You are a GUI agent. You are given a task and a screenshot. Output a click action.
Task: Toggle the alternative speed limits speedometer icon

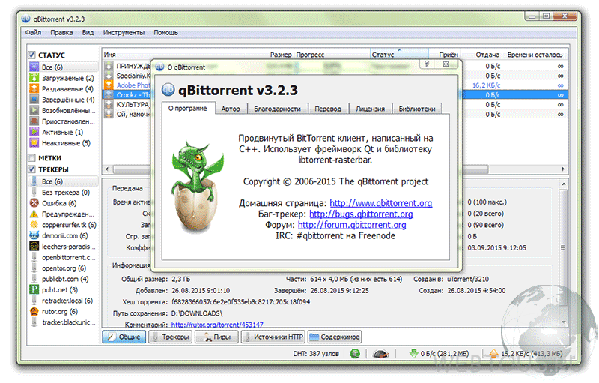[380, 354]
